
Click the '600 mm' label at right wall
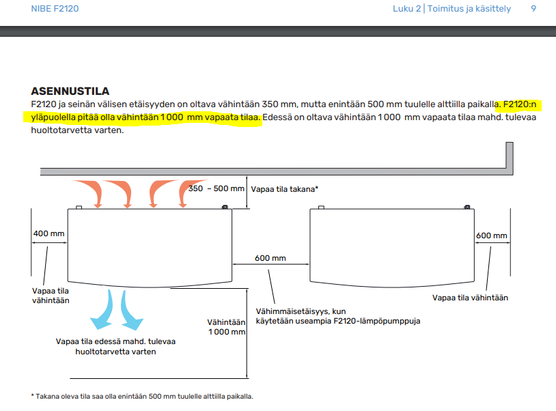(492, 236)
